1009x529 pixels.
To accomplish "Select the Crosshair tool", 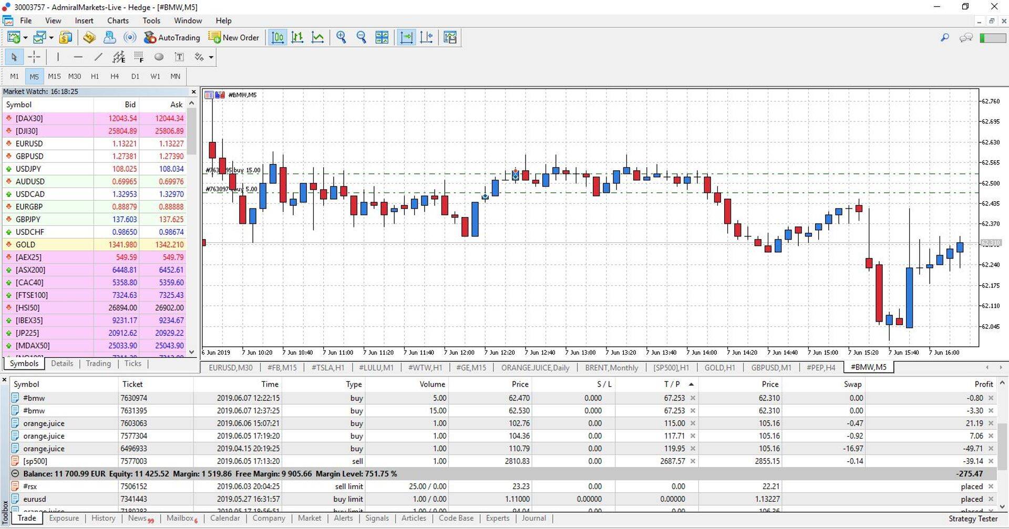I will [x=34, y=57].
